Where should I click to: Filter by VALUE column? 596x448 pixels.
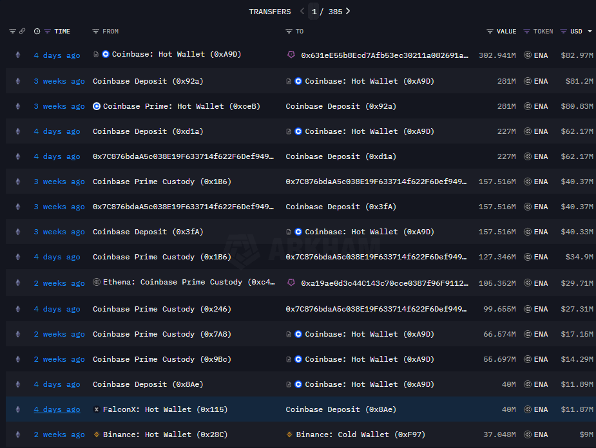click(490, 31)
